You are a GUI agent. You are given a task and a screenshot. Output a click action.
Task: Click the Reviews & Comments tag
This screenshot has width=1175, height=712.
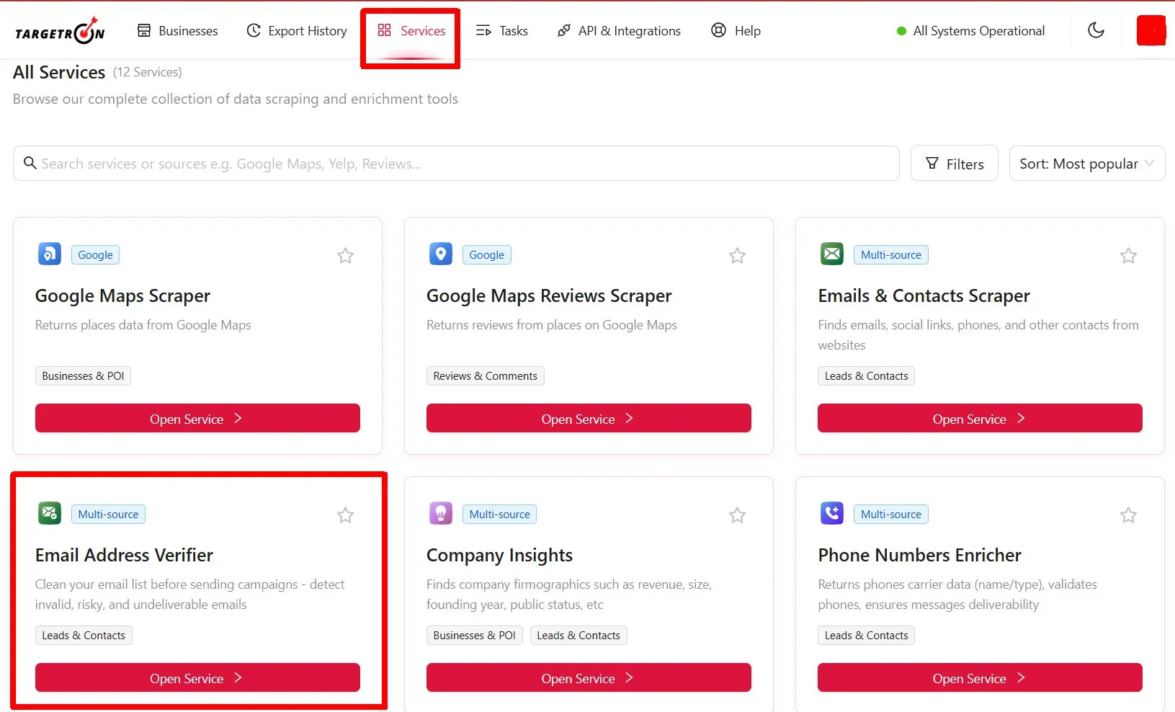click(x=485, y=376)
